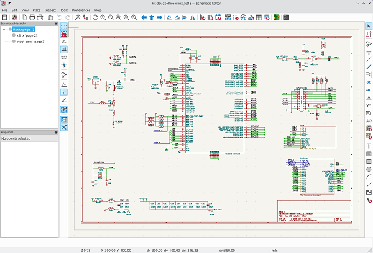
Task: Select inout_user (page 3) sheet
Action: click(31, 42)
